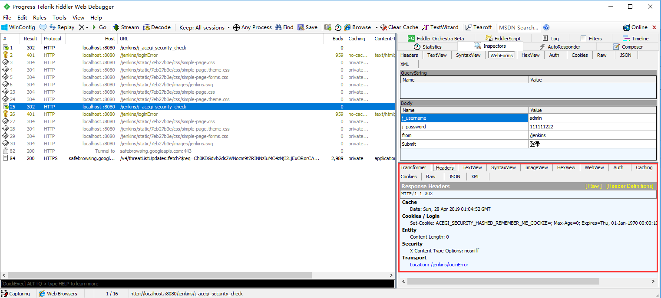Switch to the Composer tab
The height and width of the screenshot is (298, 661).
(628, 47)
